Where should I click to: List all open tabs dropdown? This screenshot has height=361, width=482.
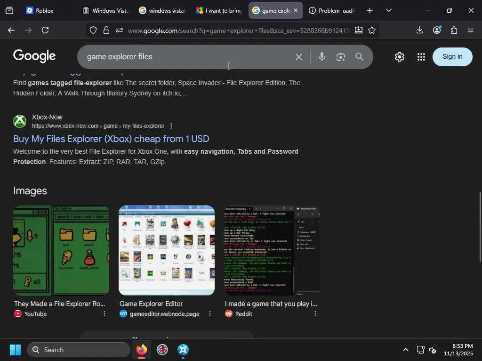pyautogui.click(x=388, y=11)
